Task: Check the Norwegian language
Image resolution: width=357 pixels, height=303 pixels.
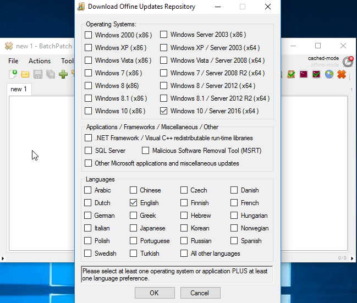Action: 234,228
